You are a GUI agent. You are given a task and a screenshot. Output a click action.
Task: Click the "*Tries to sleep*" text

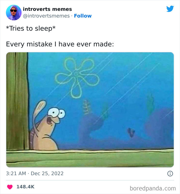click(31, 29)
